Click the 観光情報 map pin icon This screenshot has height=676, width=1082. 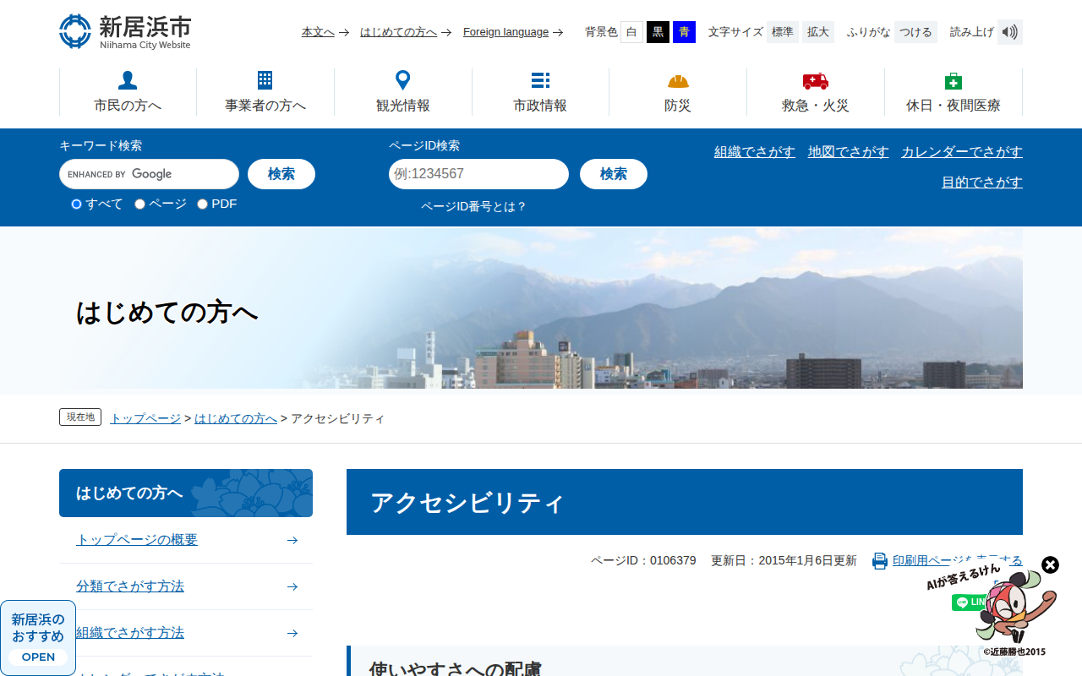402,79
